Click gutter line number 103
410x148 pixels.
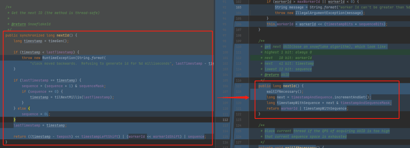click(238, 7)
